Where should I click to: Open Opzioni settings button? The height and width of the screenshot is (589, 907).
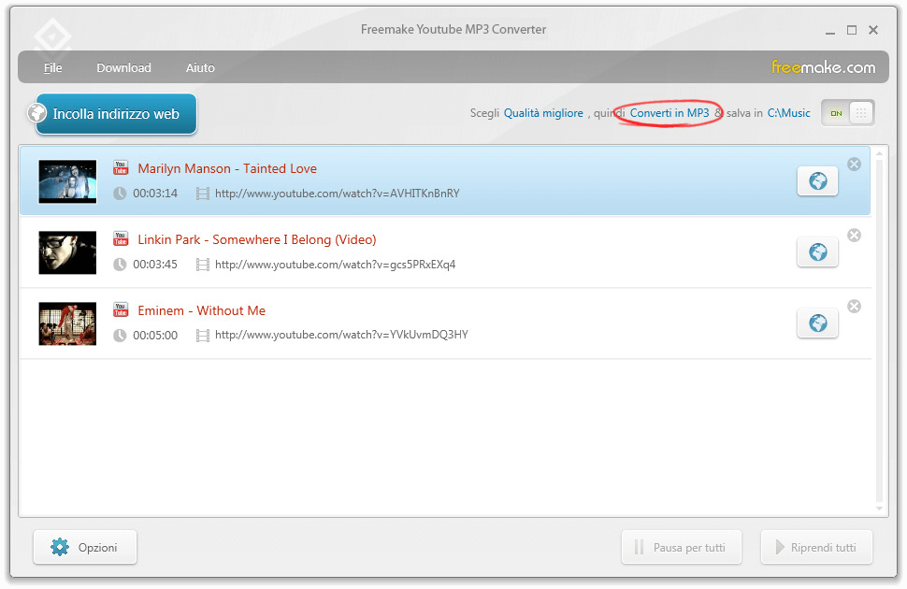point(85,547)
